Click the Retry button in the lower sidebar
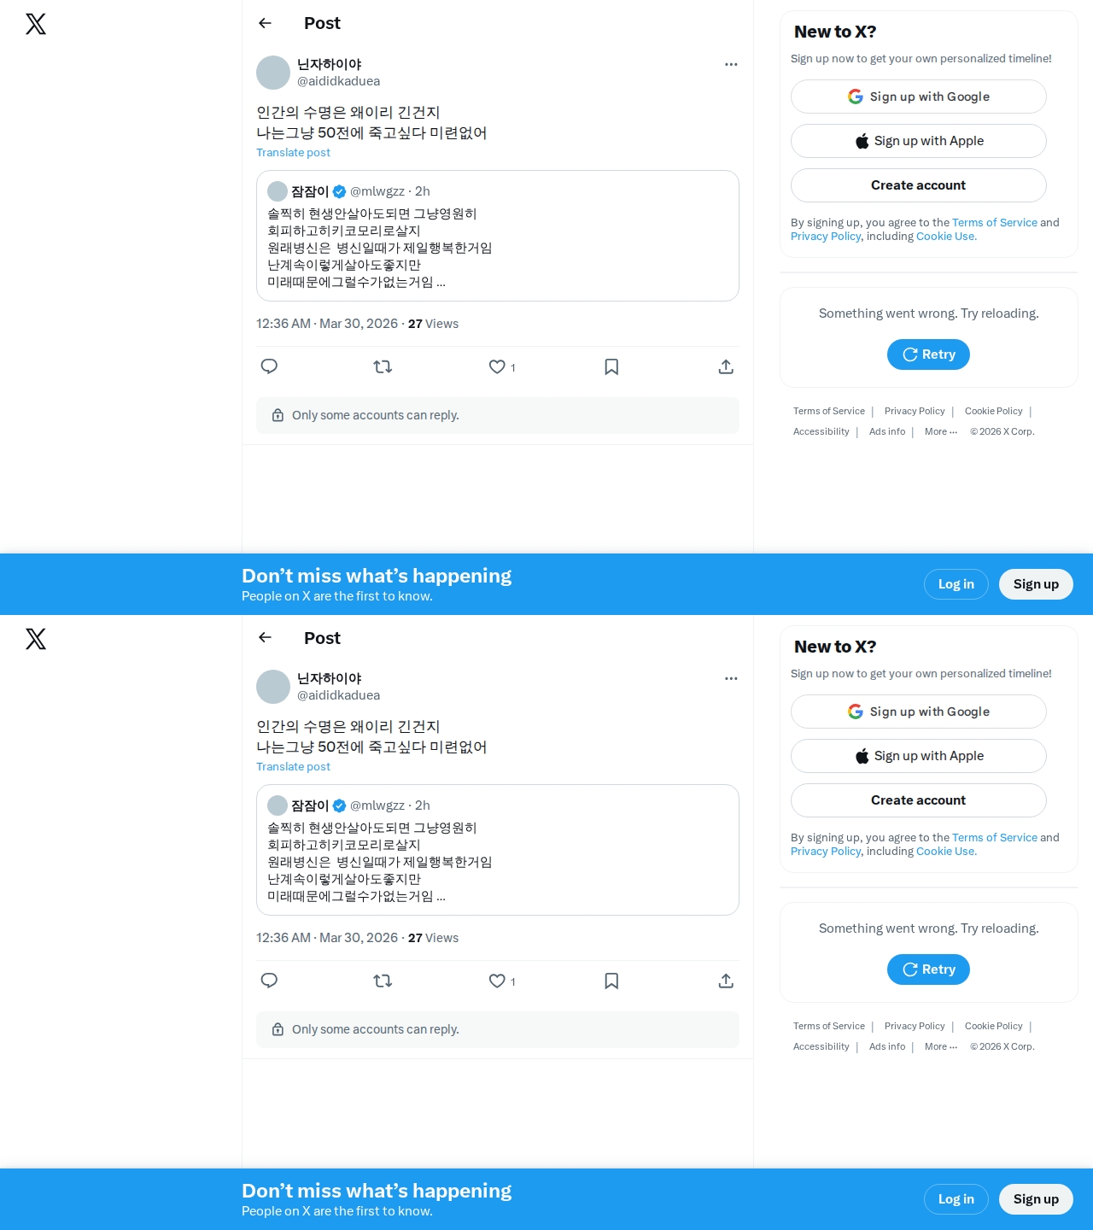 tap(928, 969)
